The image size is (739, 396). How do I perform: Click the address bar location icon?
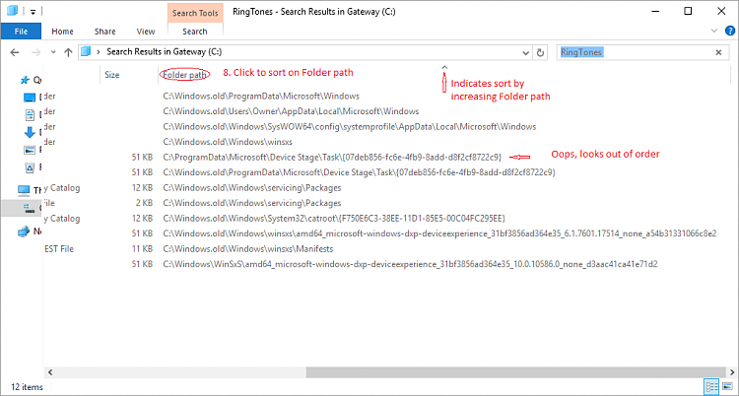click(86, 51)
